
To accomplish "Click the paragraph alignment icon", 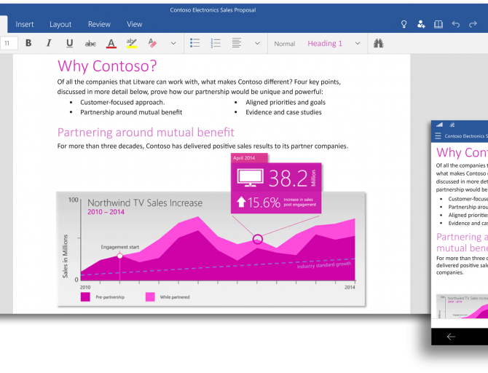I will pyautogui.click(x=236, y=44).
